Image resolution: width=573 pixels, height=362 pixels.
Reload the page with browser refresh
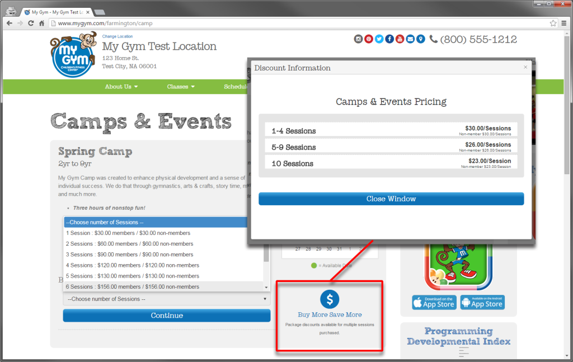31,23
